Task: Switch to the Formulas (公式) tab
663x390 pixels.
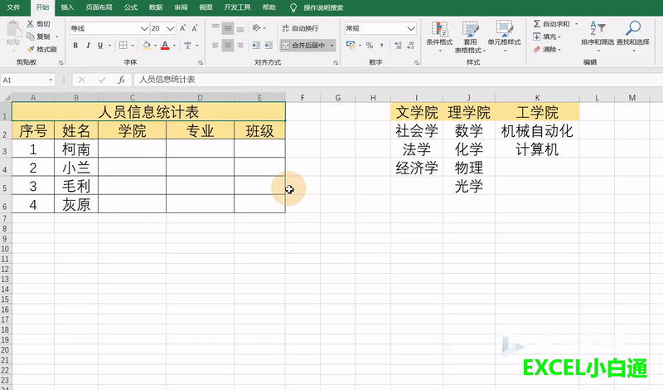Action: (x=131, y=7)
